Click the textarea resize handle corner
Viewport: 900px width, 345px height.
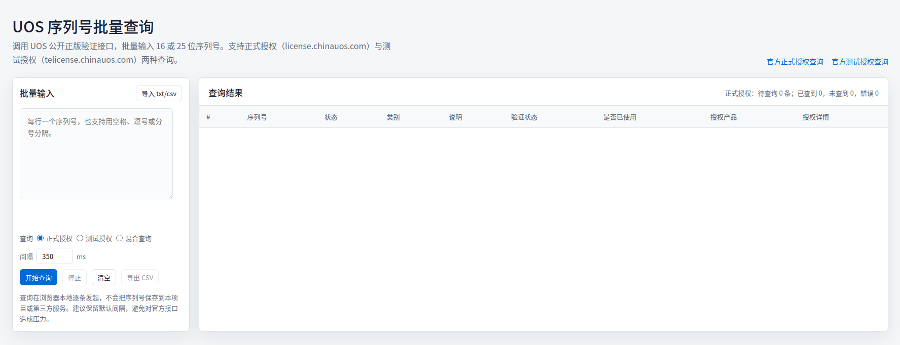pyautogui.click(x=170, y=196)
